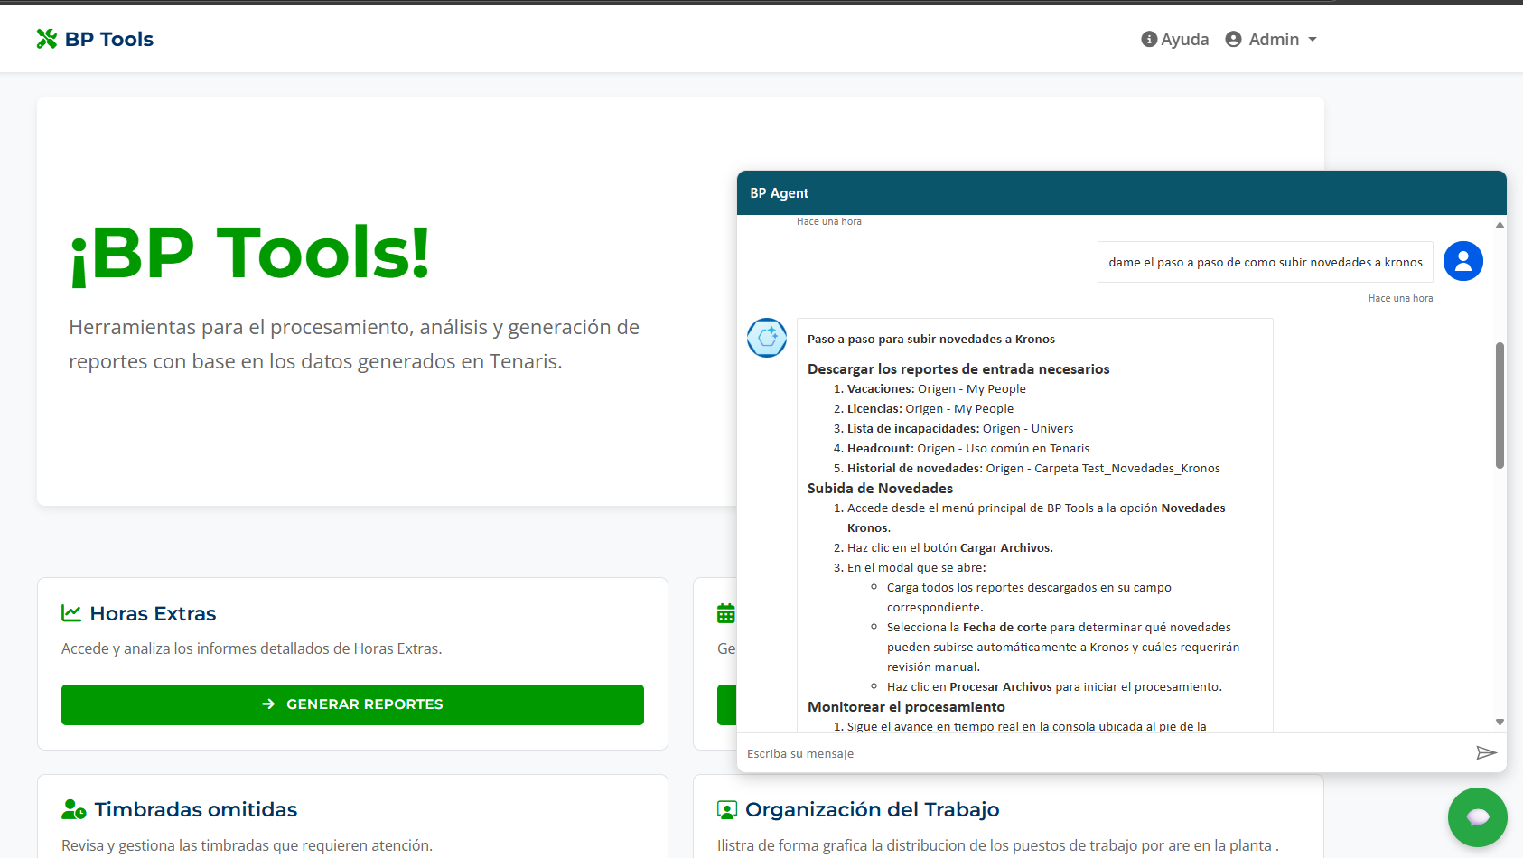Click the Organización del Trabajo picture icon

726,808
